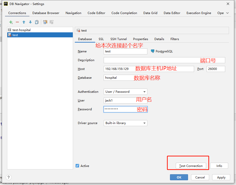Open help with question mark button
The width and height of the screenshot is (236, 185).
9,177
